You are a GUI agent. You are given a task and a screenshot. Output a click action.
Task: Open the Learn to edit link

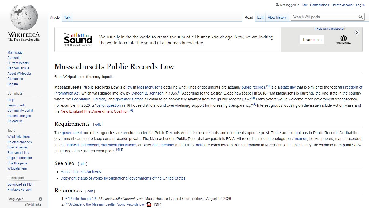click(x=16, y=105)
